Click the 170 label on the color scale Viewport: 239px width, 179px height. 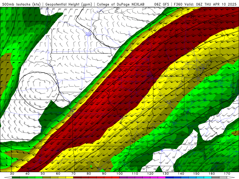pyautogui.click(x=227, y=174)
